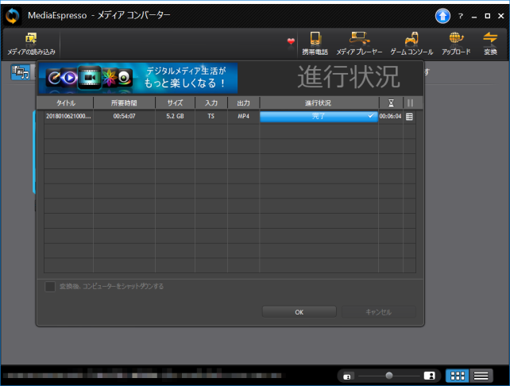This screenshot has height=386, width=510.
Task: Click the large thumbnail size icon
Action: (429, 376)
